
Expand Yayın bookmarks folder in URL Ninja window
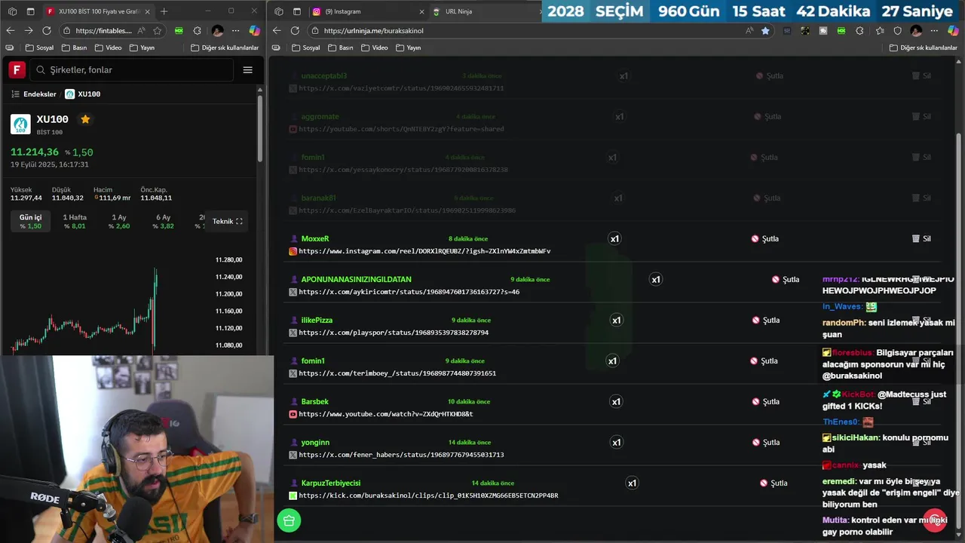tap(408, 48)
